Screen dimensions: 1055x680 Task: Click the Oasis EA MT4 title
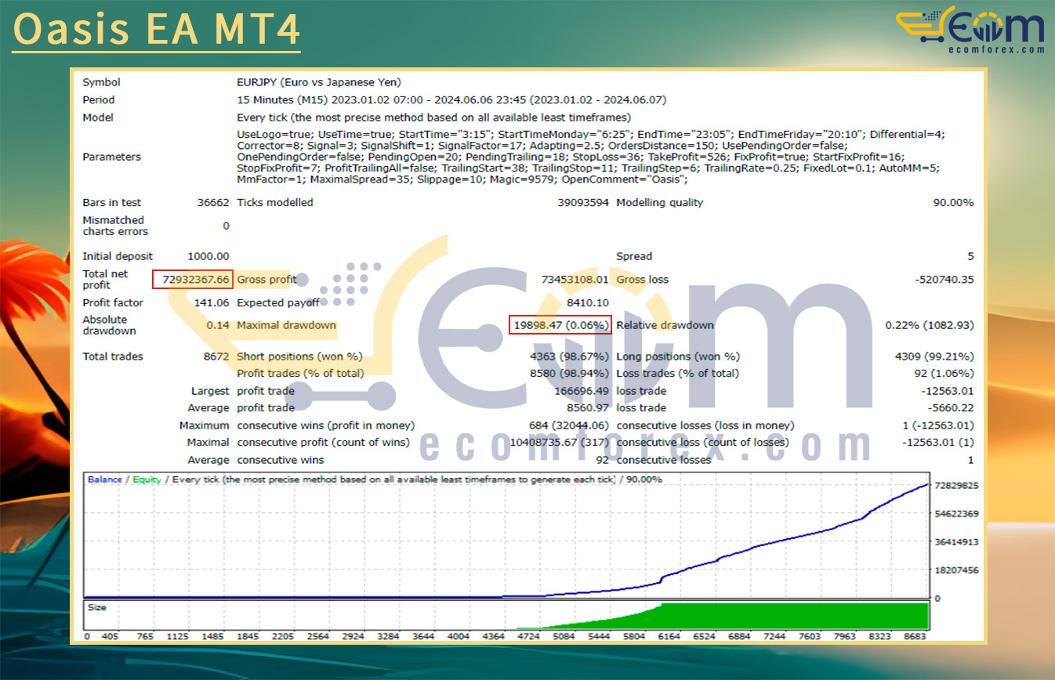click(156, 30)
